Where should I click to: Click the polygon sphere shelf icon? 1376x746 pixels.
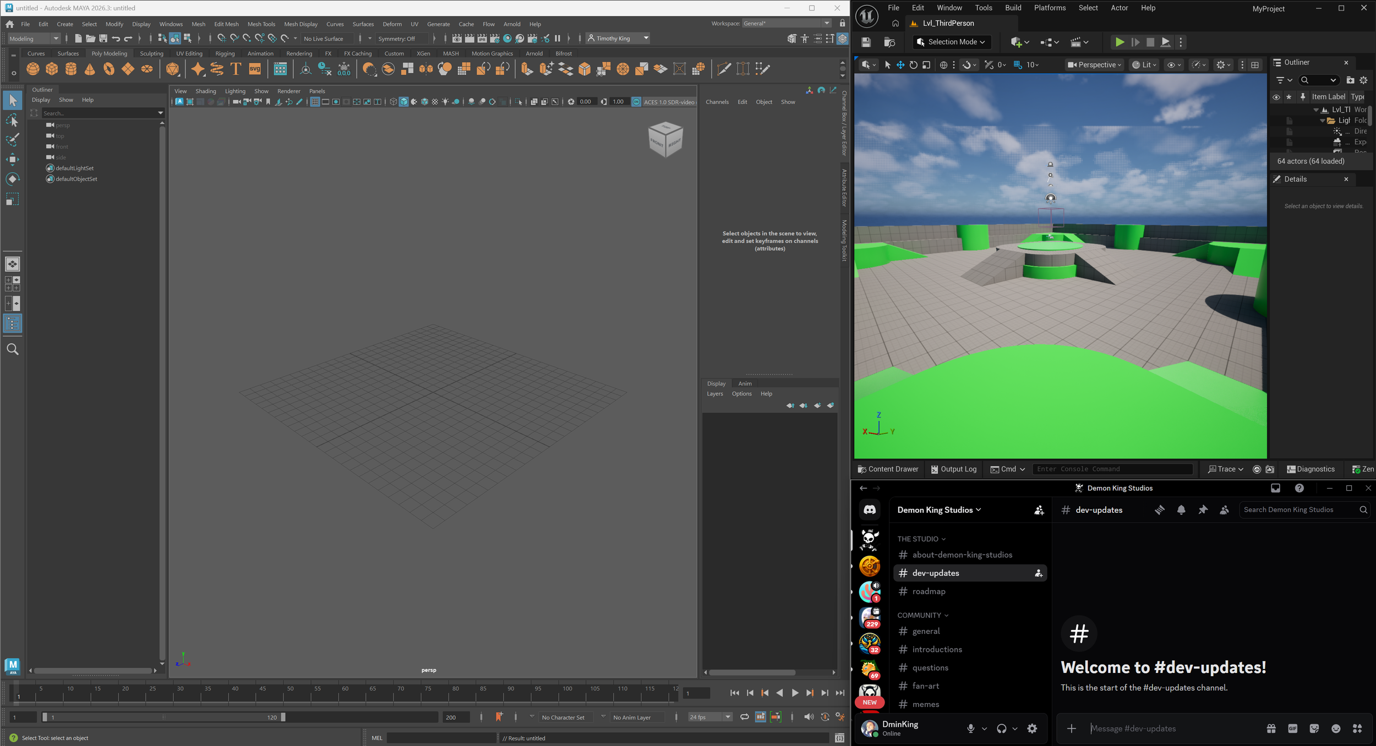point(33,69)
